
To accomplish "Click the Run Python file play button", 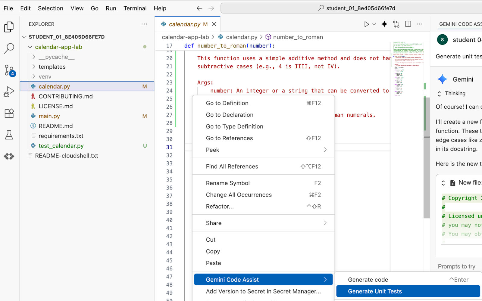I will (366, 24).
